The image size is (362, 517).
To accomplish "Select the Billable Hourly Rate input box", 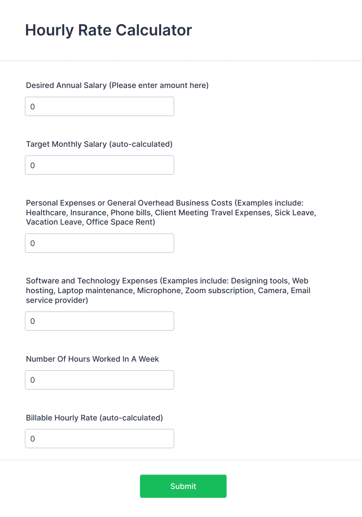I will click(x=99, y=438).
